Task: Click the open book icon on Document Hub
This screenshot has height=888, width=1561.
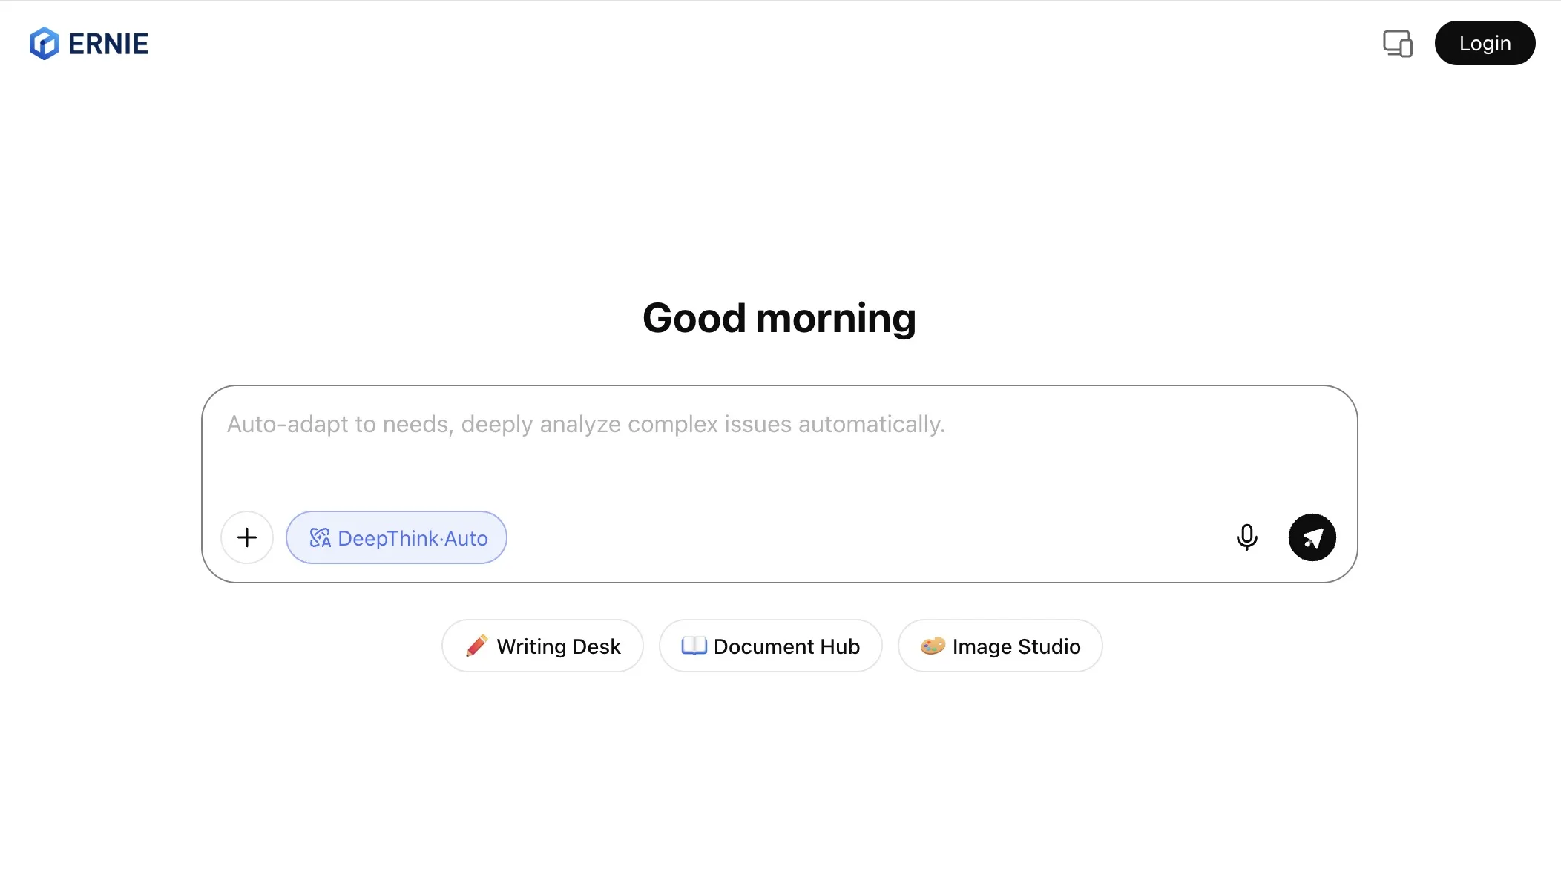Action: point(694,646)
